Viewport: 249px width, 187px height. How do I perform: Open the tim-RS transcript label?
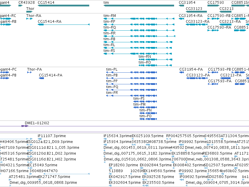coord(109,51)
